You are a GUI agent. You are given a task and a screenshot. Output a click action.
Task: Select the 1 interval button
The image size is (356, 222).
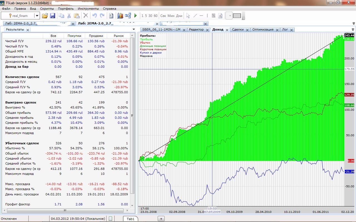coord(142,16)
